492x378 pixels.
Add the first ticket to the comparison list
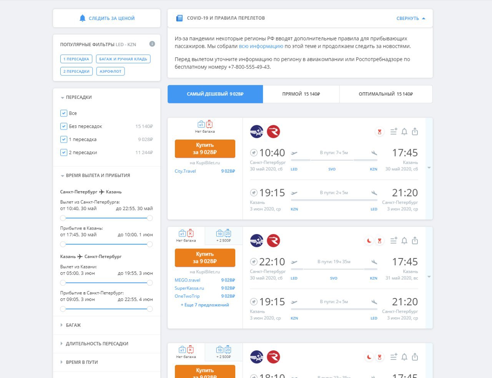pyautogui.click(x=394, y=132)
